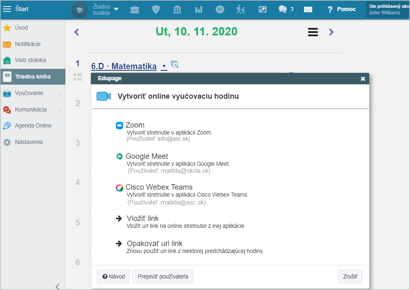Image resolution: width=410 pixels, height=290 pixels.
Task: Open the envelope mail icon in top bar
Action: [x=308, y=10]
